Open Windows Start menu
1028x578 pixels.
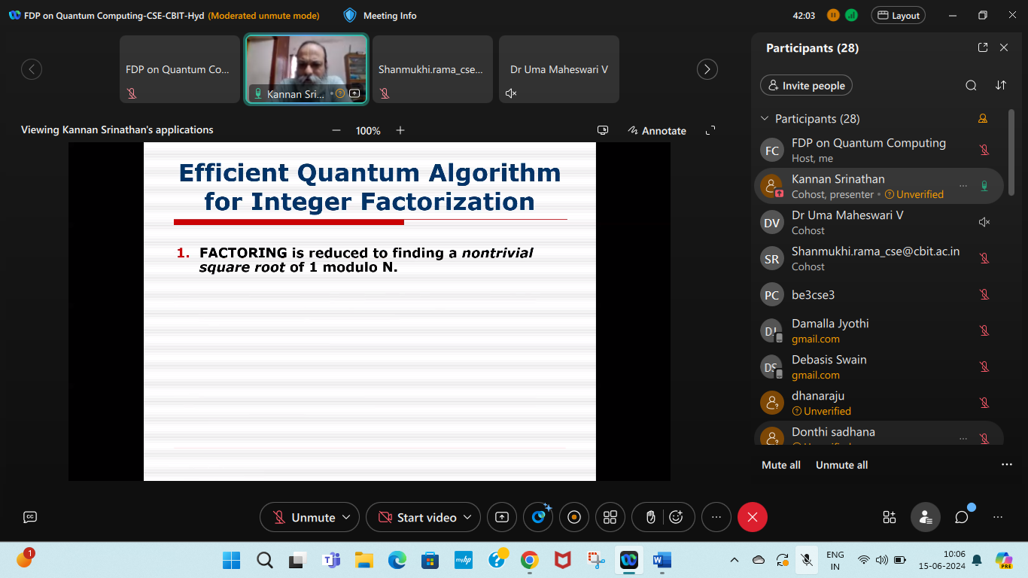231,560
